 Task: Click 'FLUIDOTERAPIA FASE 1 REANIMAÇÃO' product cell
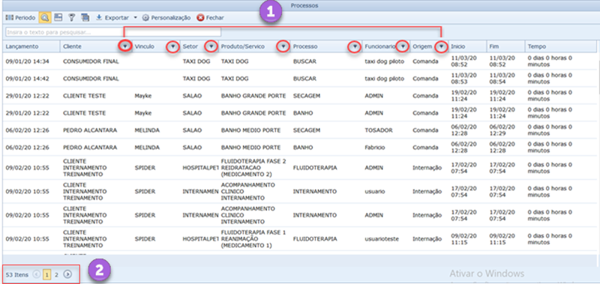coord(253,239)
